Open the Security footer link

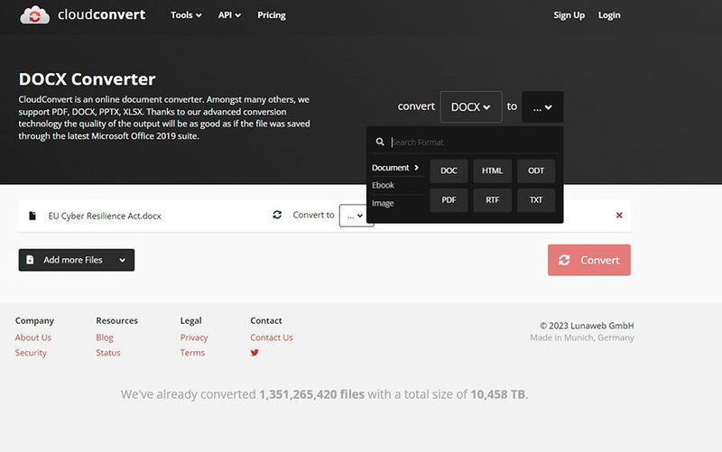point(31,353)
